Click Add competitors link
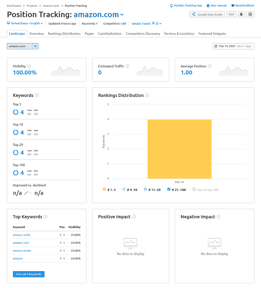 click(123, 23)
